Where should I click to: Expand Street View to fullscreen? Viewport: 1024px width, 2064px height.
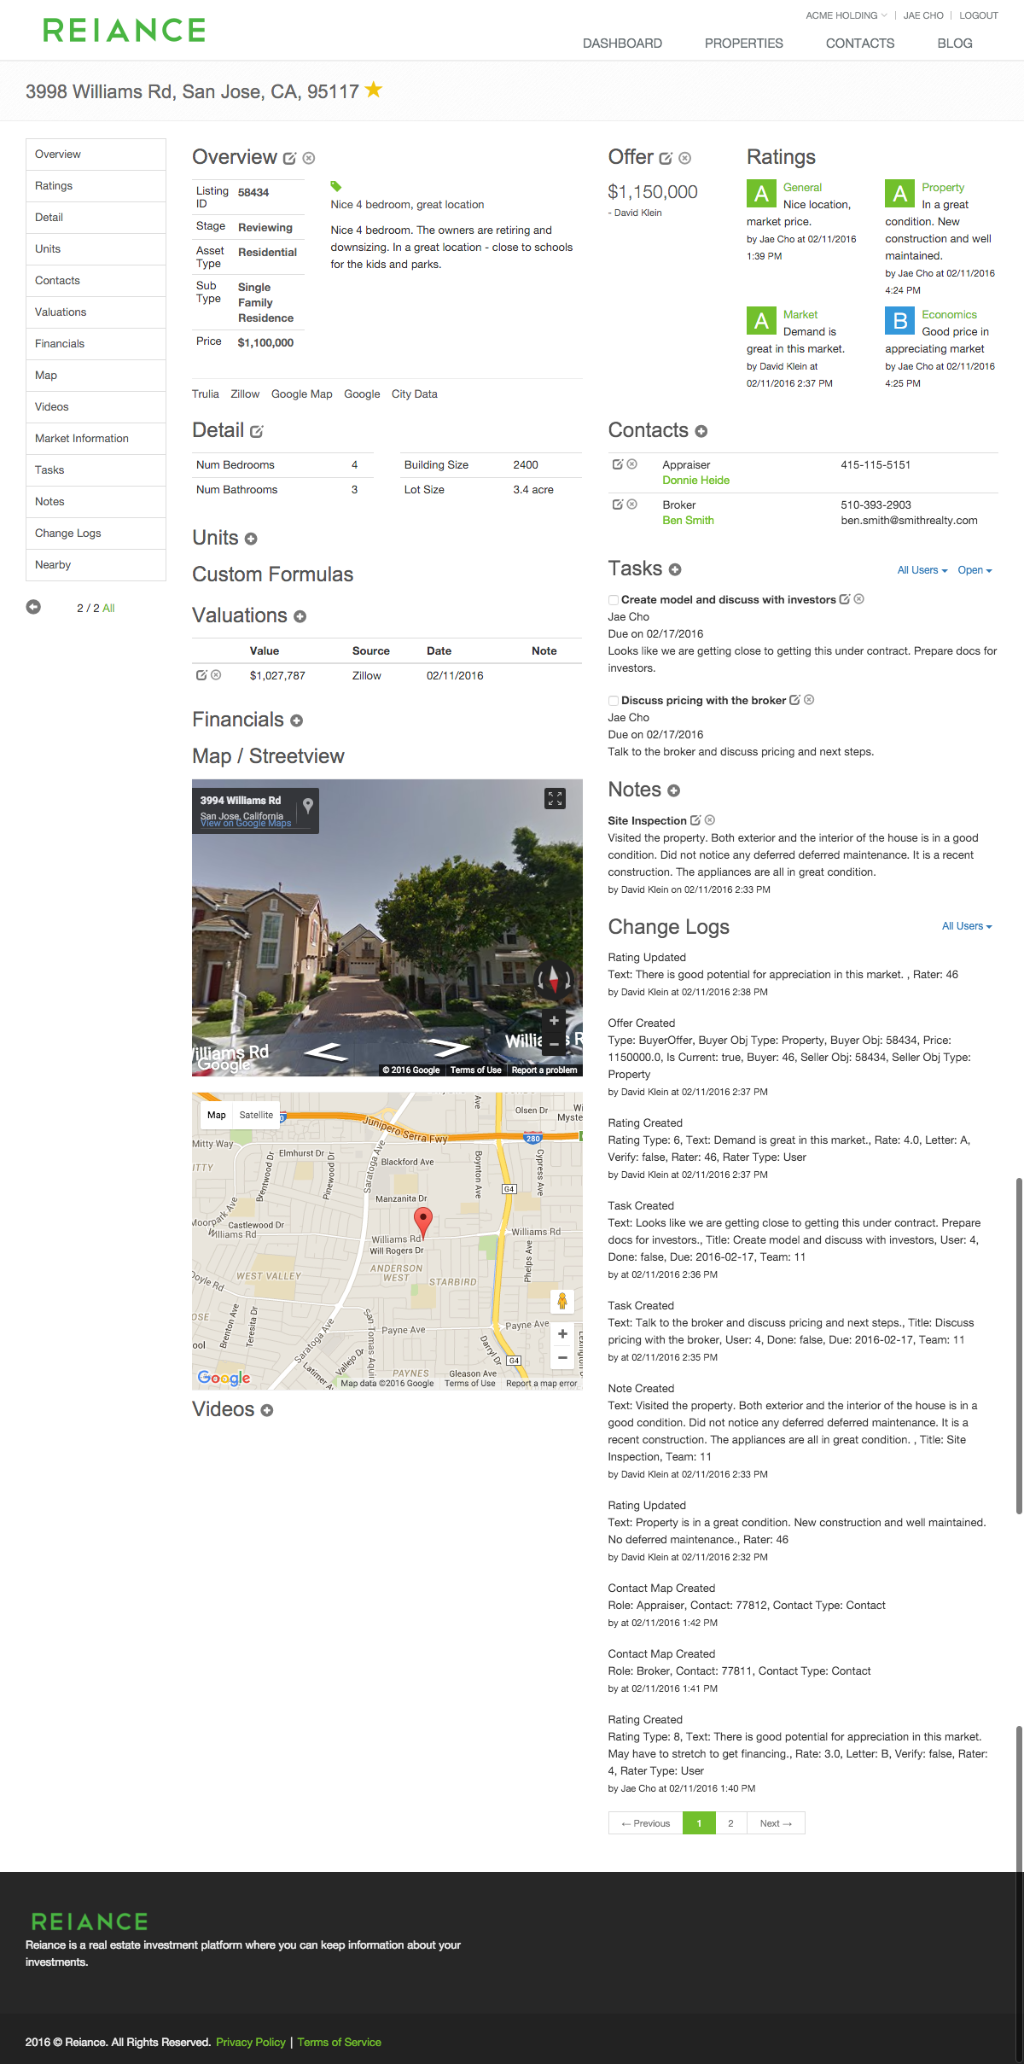pos(555,798)
